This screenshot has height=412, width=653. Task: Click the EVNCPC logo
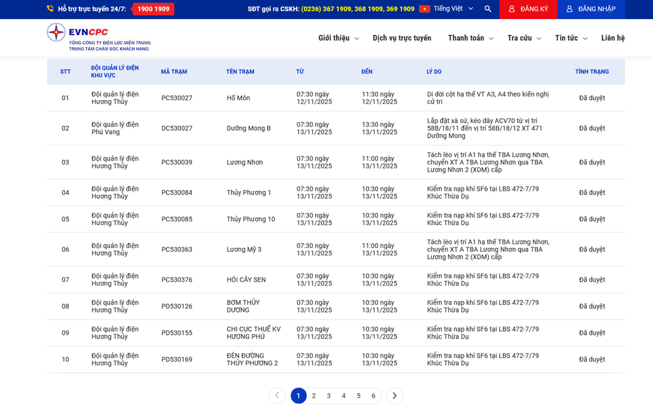pyautogui.click(x=98, y=38)
